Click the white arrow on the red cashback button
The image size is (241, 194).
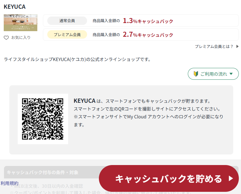coord(231,178)
